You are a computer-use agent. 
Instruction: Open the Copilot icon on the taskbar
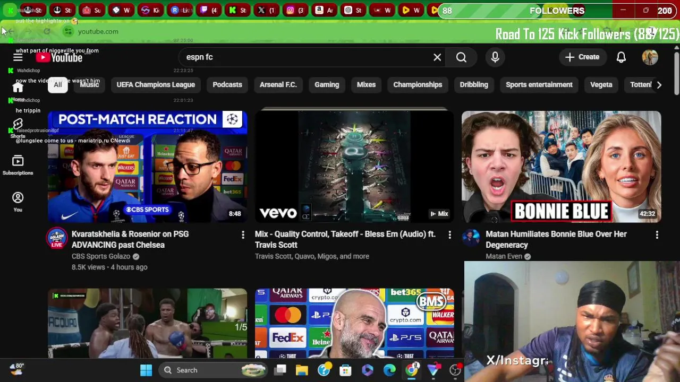(368, 370)
